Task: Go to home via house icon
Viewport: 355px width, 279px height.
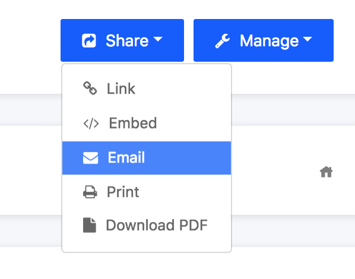Action: [327, 172]
